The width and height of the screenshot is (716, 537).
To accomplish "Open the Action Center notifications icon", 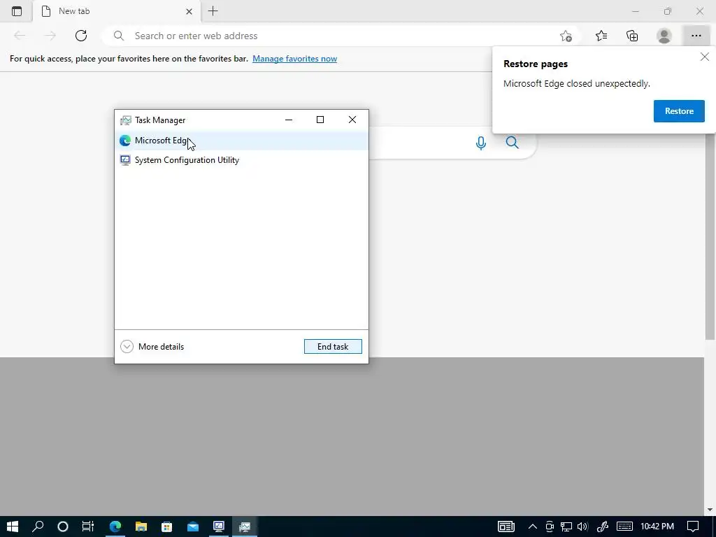I will [693, 527].
